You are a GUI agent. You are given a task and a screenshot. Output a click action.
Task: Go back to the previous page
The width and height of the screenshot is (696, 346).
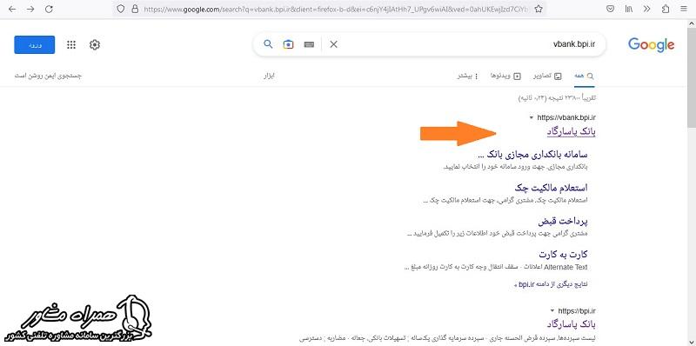(x=12, y=9)
